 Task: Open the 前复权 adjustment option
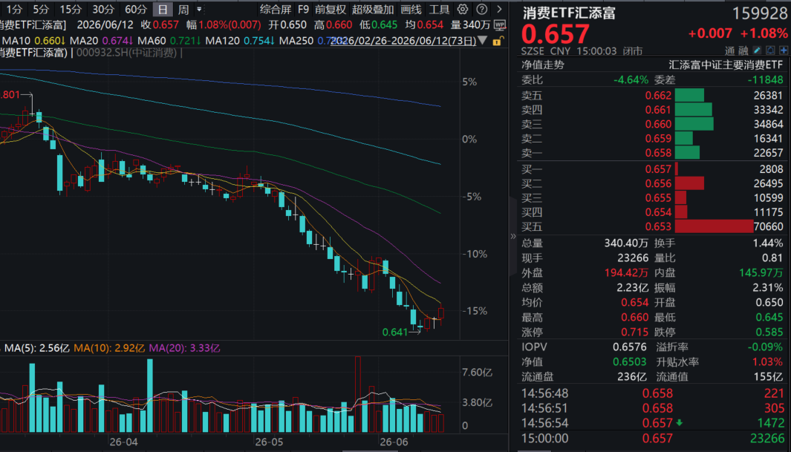[x=331, y=9]
